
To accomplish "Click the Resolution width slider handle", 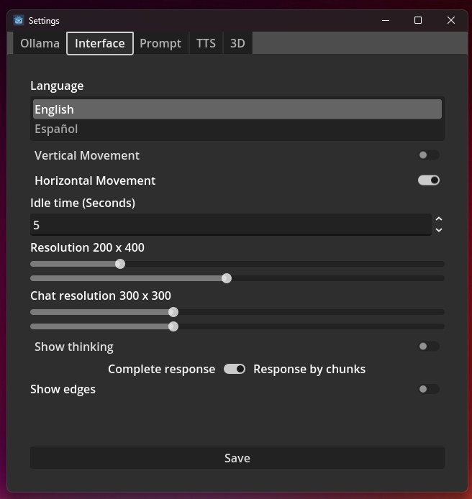I will [120, 264].
